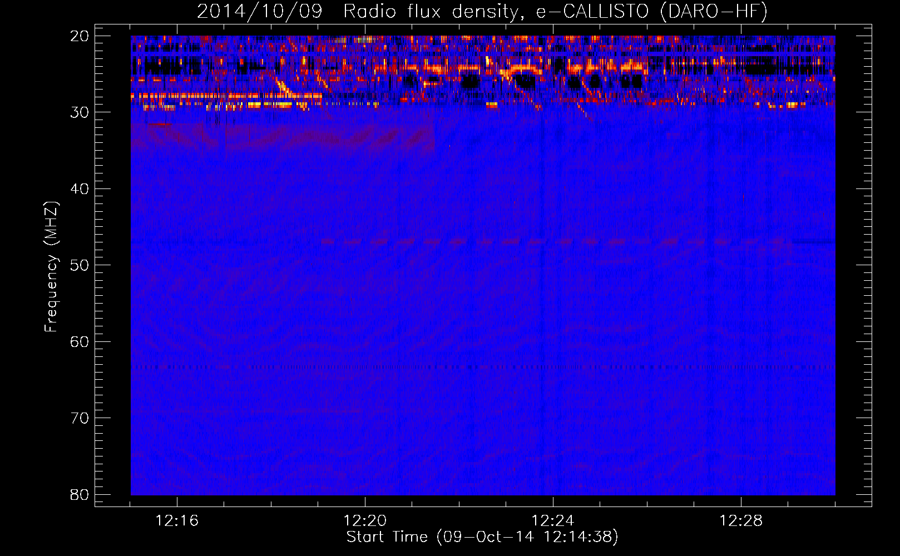Click the 40 frequency tick label
The image size is (900, 556).
[x=80, y=189]
